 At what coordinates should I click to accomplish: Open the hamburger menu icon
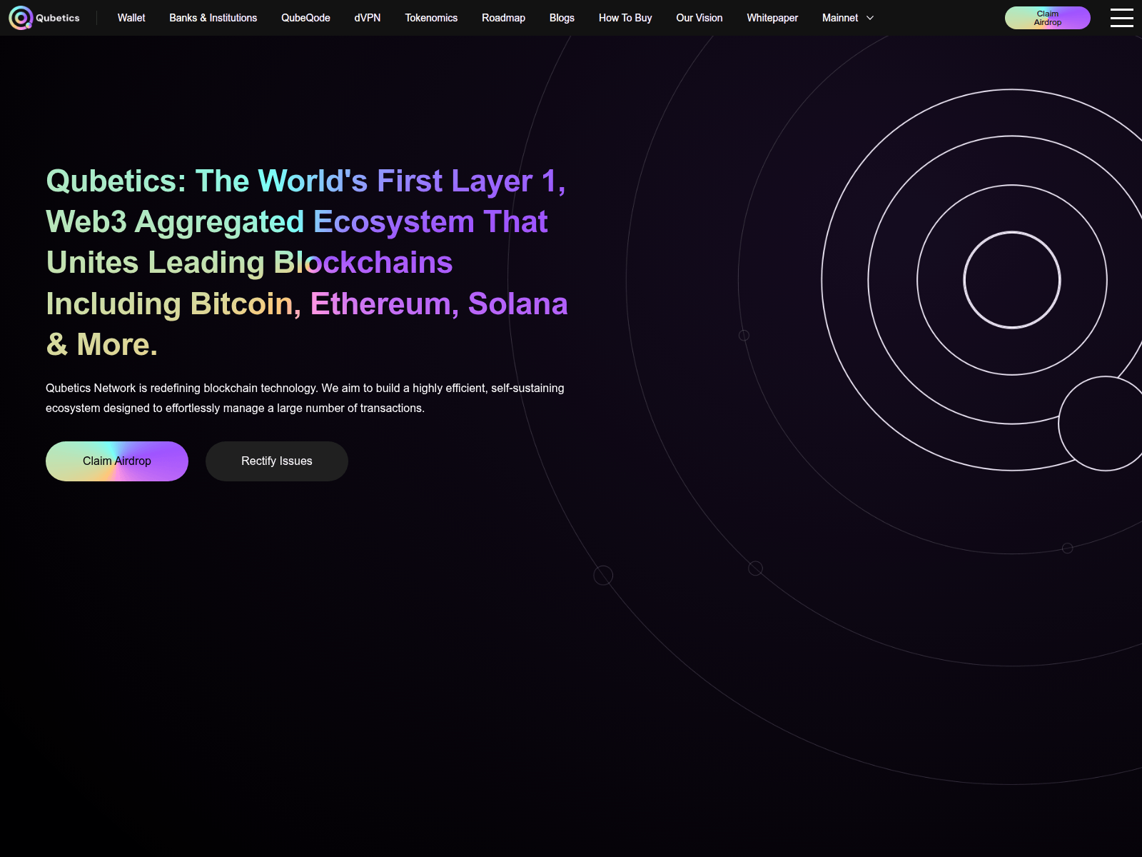click(x=1121, y=18)
